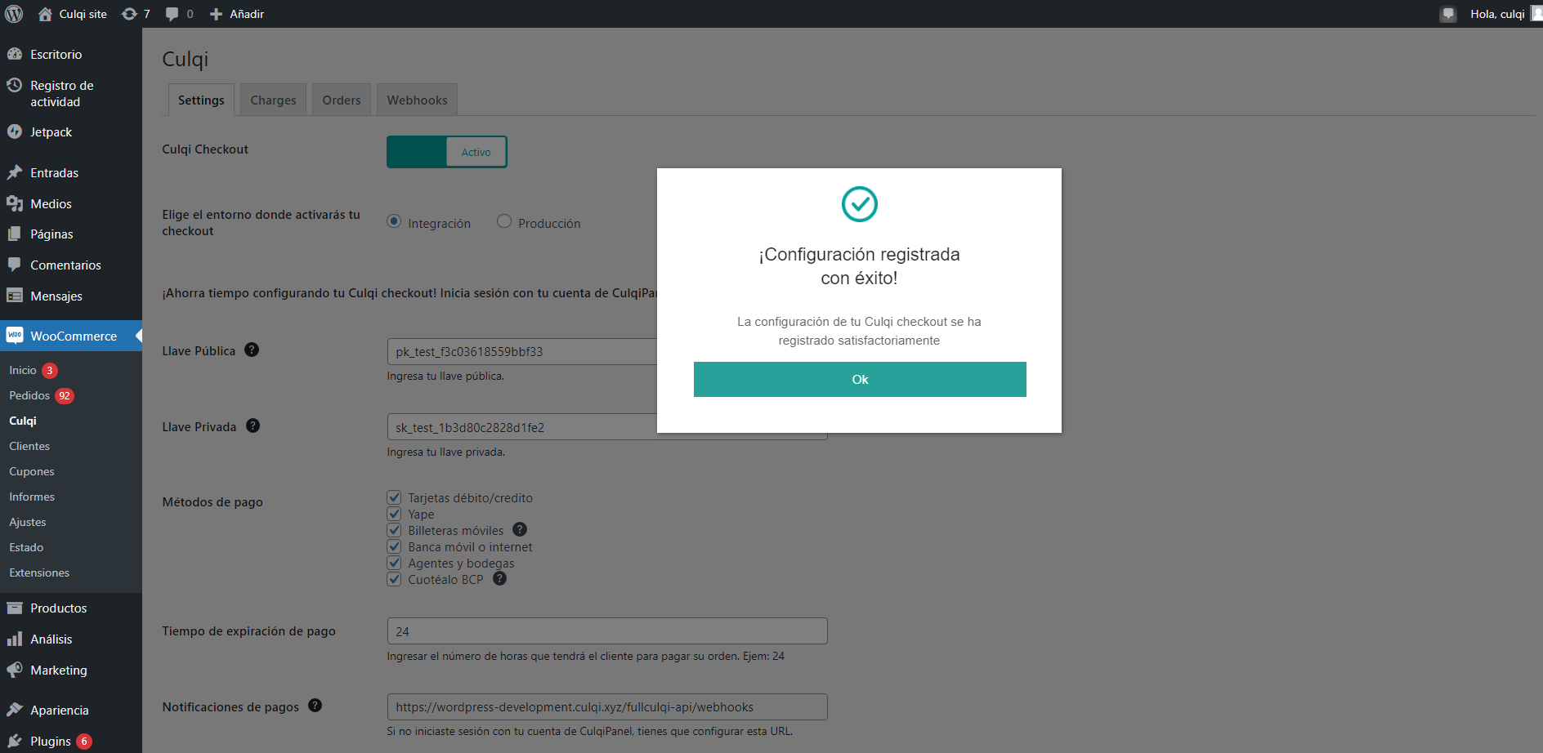1543x753 pixels.
Task: Click the help icon beside Llave Privada
Action: (x=253, y=426)
